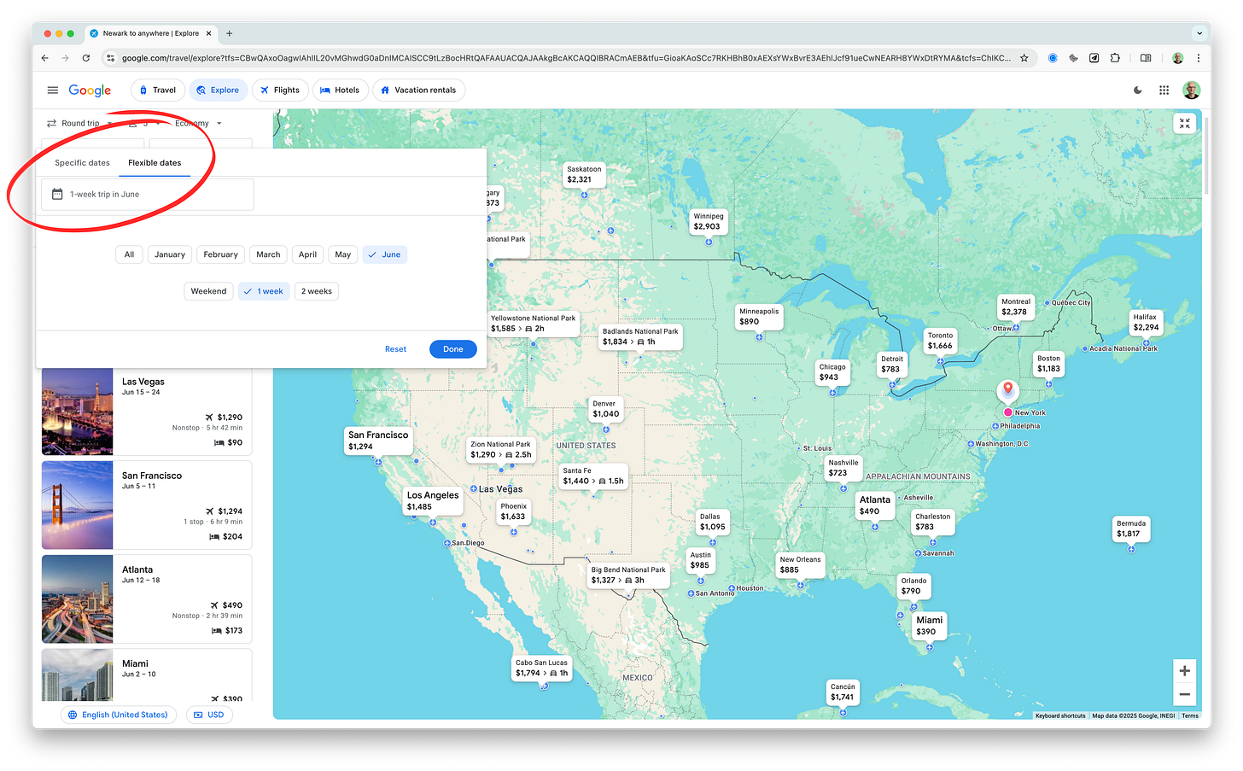Open the Chrome extensions puzzle icon
1243x771 pixels.
(1115, 58)
